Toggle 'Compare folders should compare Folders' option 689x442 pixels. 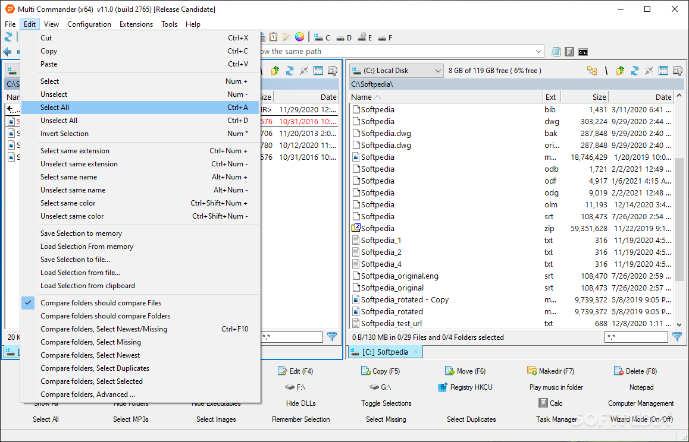tap(140, 316)
